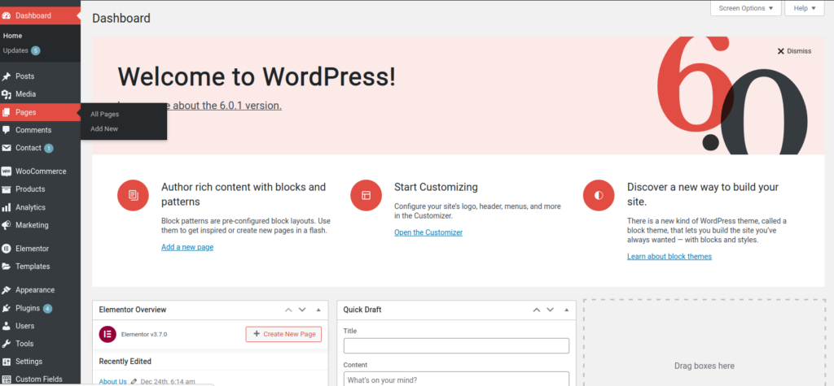The width and height of the screenshot is (834, 386).
Task: Follow the Learn about block themes link
Action: coord(669,257)
